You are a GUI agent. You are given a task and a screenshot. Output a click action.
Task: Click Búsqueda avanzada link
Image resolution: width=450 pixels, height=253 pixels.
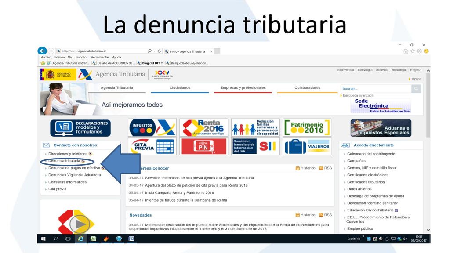[x=358, y=95]
